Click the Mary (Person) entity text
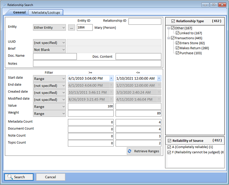 tap(105, 27)
